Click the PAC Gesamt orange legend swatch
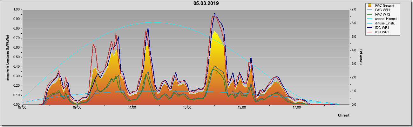413x127 pixels. click(370, 5)
